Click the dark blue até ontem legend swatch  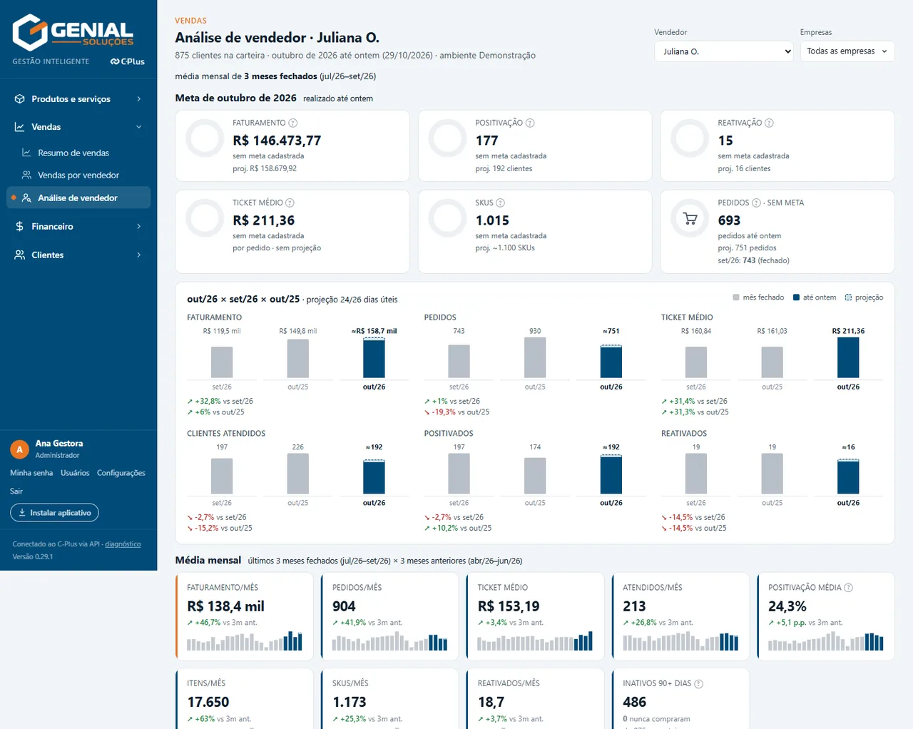click(796, 297)
